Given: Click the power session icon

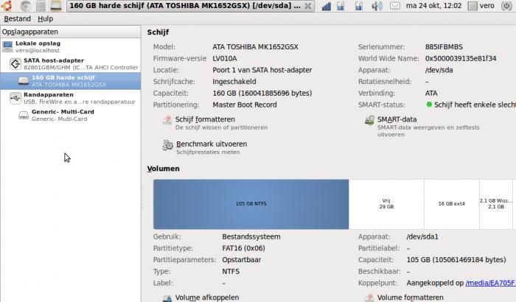Looking at the screenshot, I should 506,6.
